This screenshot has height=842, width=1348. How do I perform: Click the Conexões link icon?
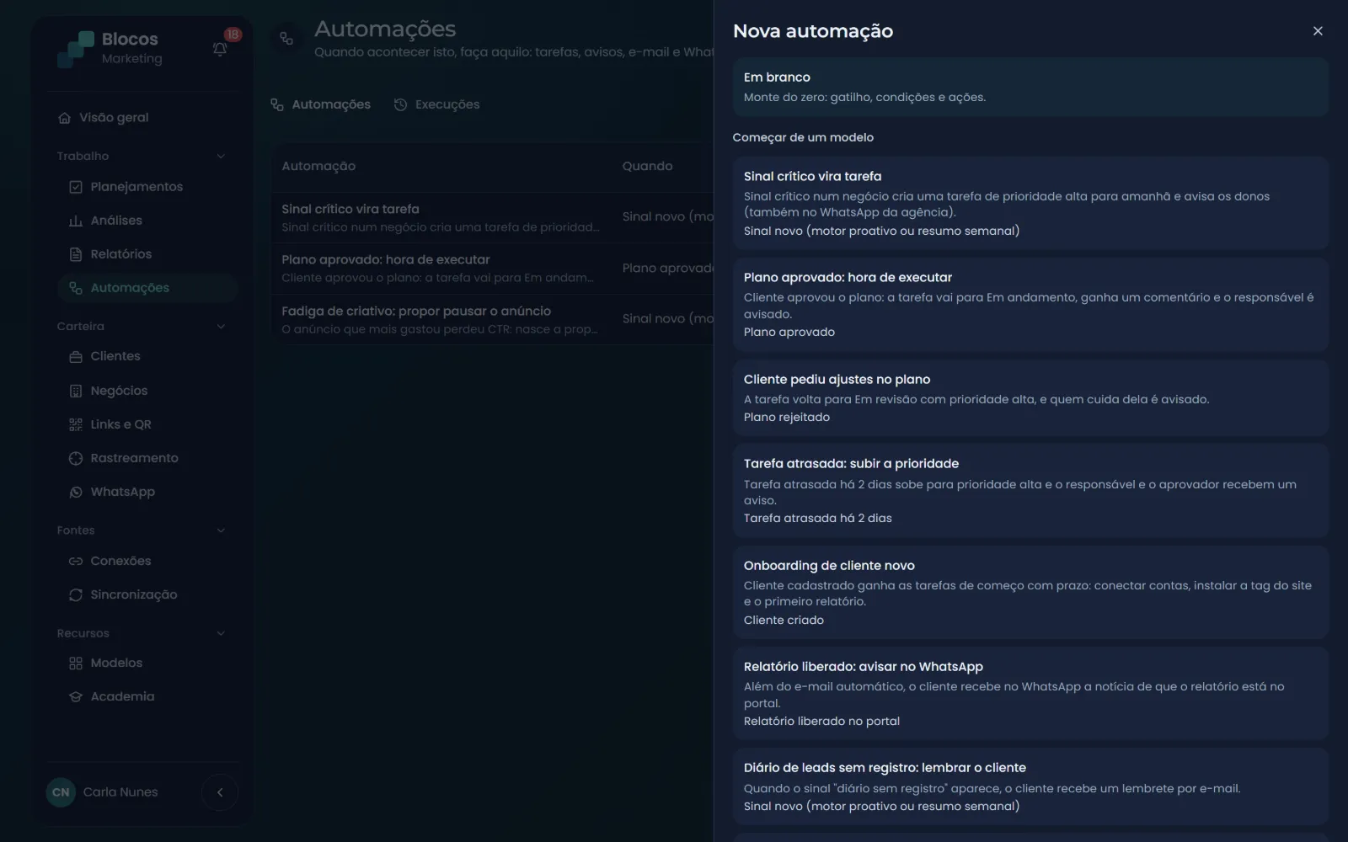click(x=76, y=561)
